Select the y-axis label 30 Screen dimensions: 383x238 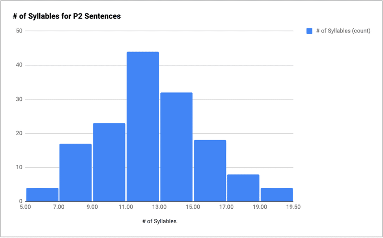click(19, 99)
